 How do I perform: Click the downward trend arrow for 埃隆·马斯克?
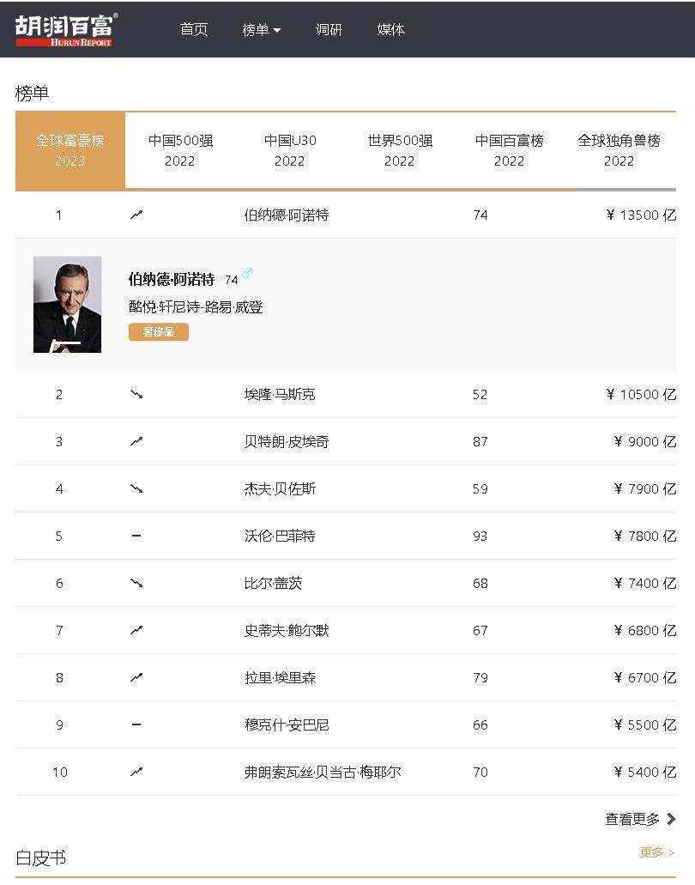pos(136,395)
